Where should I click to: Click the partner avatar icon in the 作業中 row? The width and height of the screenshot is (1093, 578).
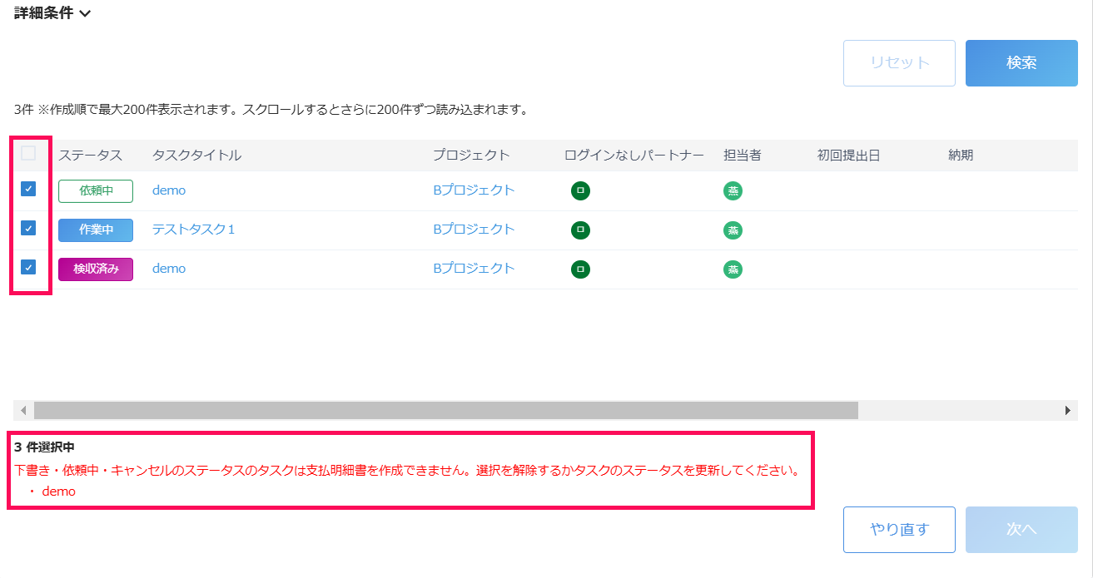point(580,230)
